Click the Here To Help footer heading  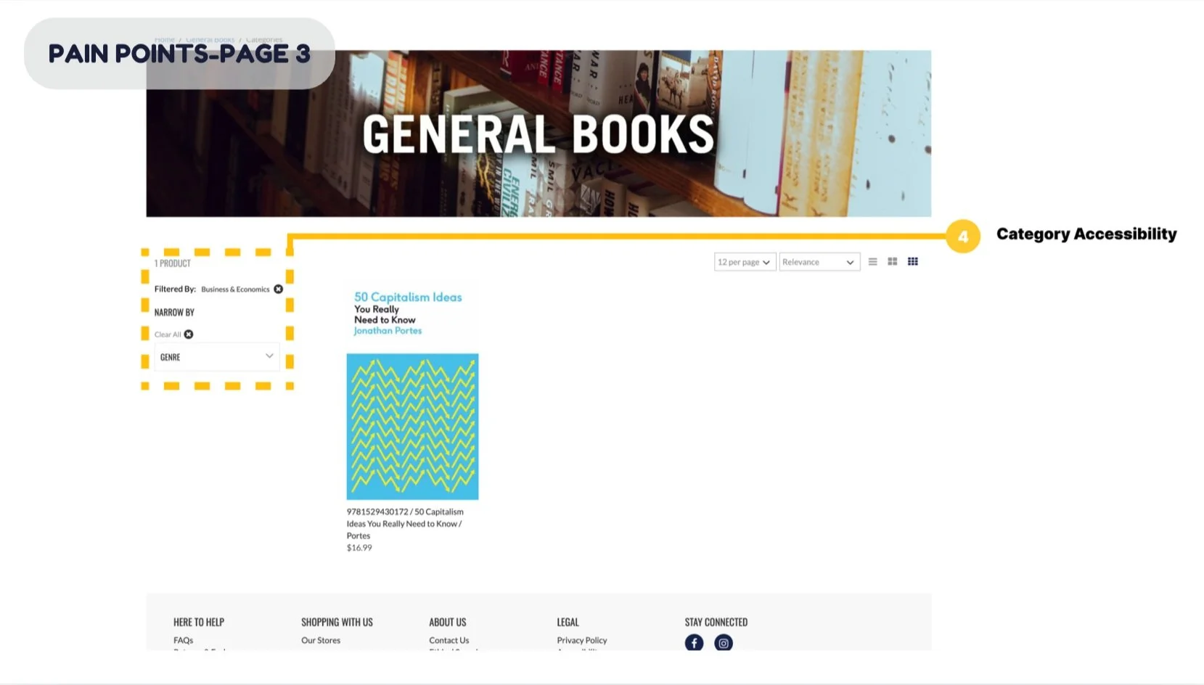tap(199, 622)
